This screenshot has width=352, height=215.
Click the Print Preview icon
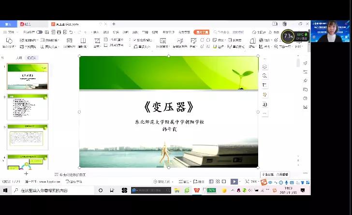(65, 32)
